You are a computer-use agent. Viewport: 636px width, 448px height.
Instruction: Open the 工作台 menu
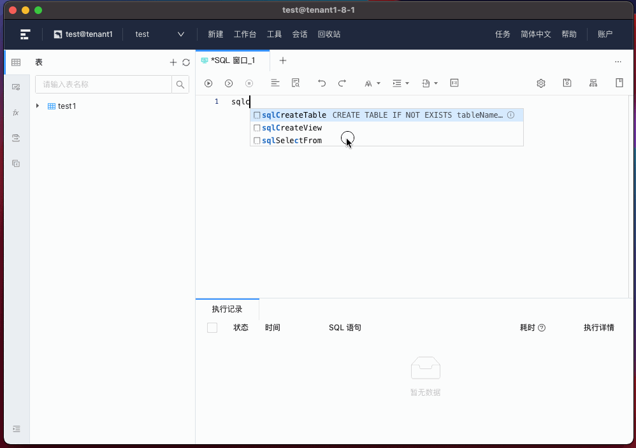coord(245,34)
